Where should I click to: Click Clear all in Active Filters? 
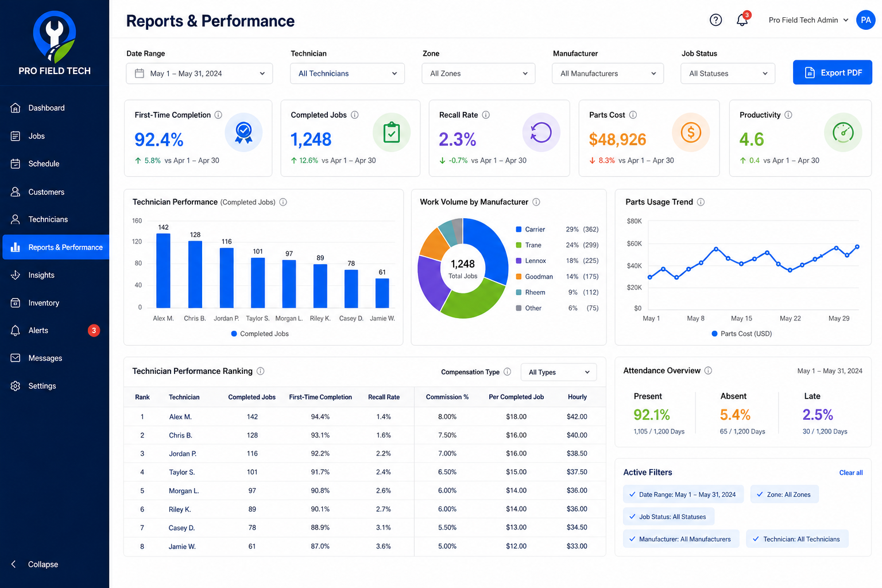coord(851,473)
